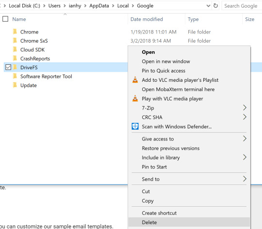Click the DriveFS folder icon
The image size is (262, 229).
[15, 67]
